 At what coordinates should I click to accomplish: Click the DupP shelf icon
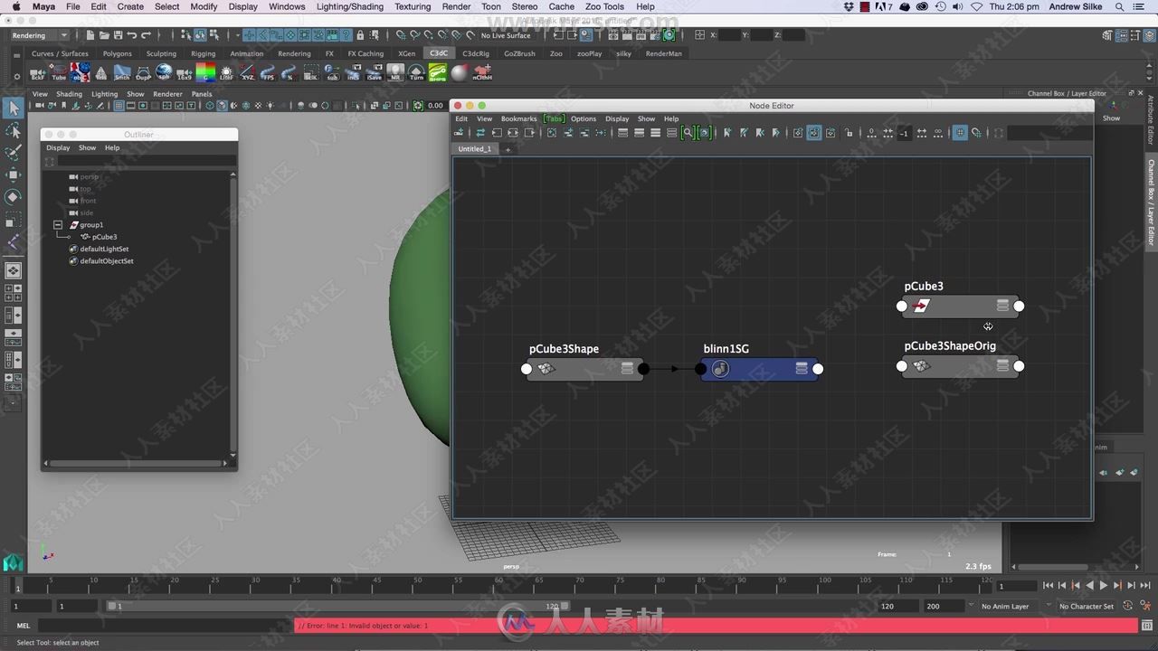tap(143, 73)
